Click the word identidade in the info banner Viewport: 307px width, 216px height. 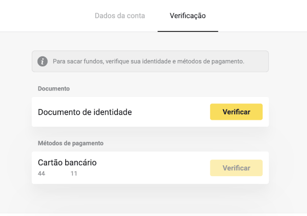pos(156,62)
